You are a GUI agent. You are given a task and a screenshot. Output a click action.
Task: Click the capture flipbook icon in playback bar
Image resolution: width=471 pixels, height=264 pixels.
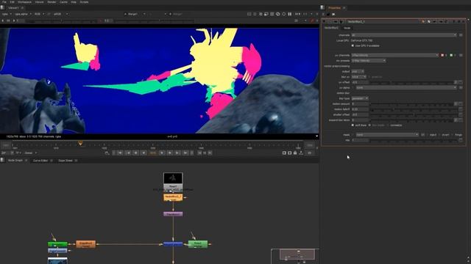pyautogui.click(x=284, y=153)
